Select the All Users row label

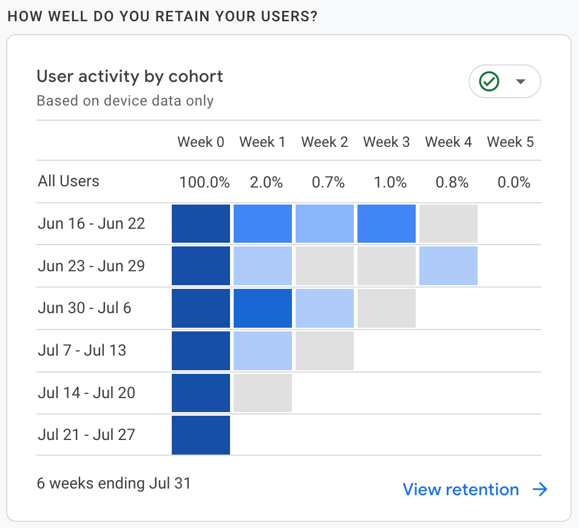click(x=69, y=181)
